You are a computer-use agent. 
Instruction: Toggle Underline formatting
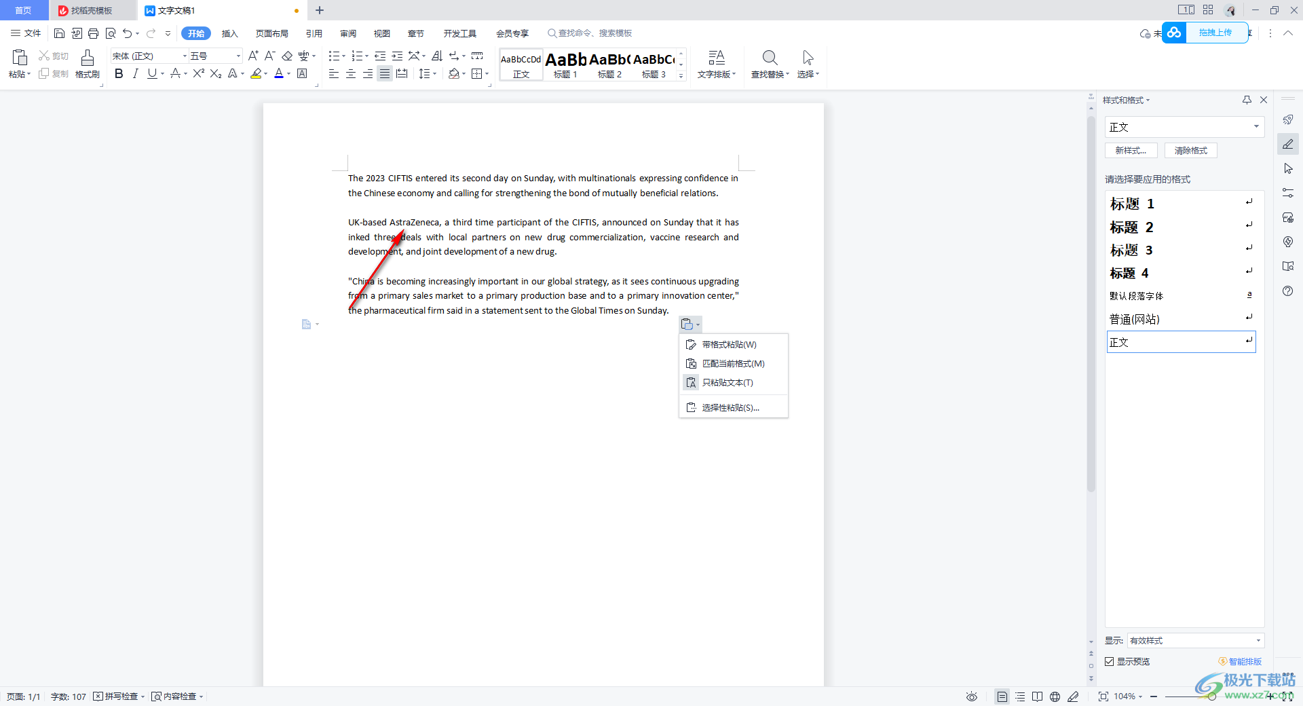pyautogui.click(x=152, y=73)
